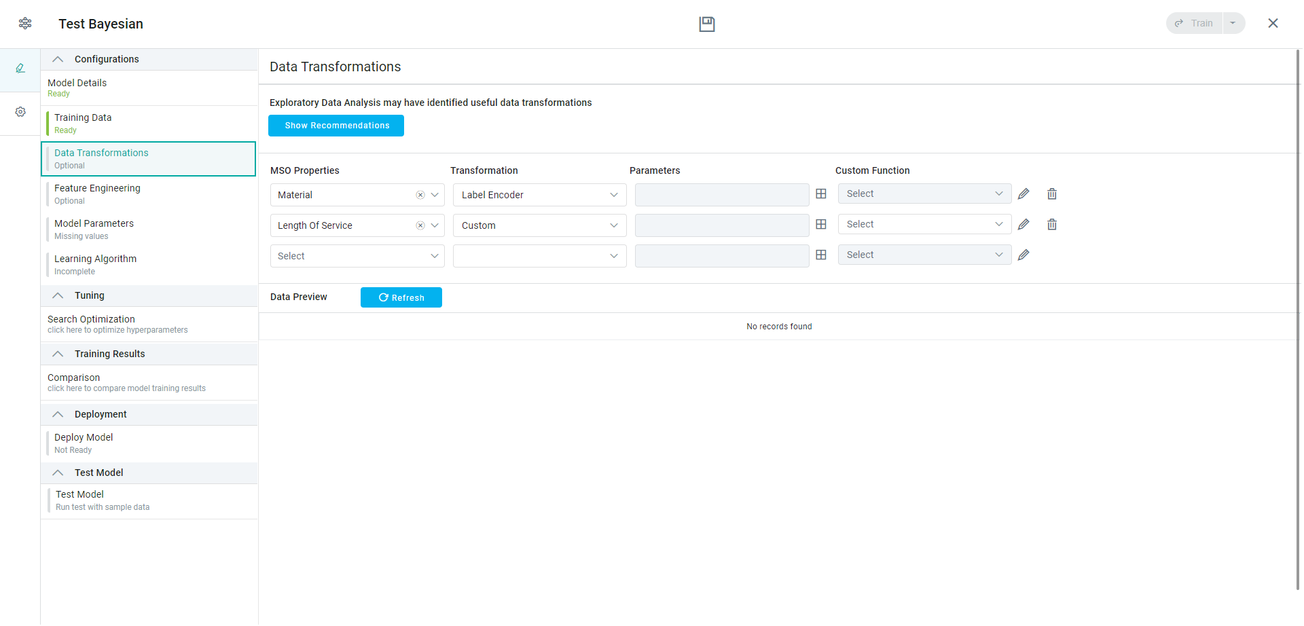Click the gear settings icon in left rail

20,112
